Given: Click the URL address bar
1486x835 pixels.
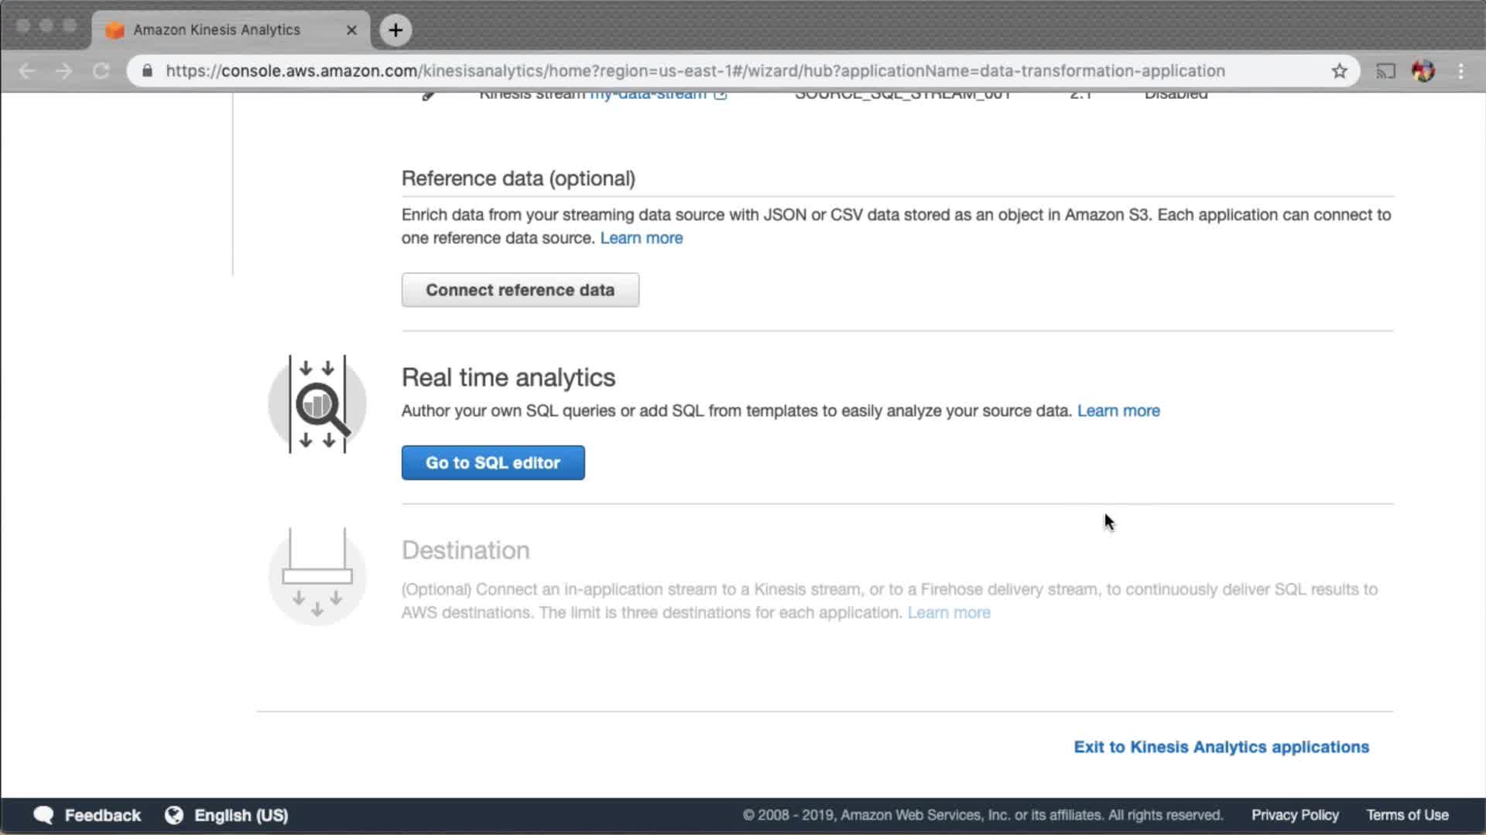Looking at the screenshot, I should (x=695, y=71).
